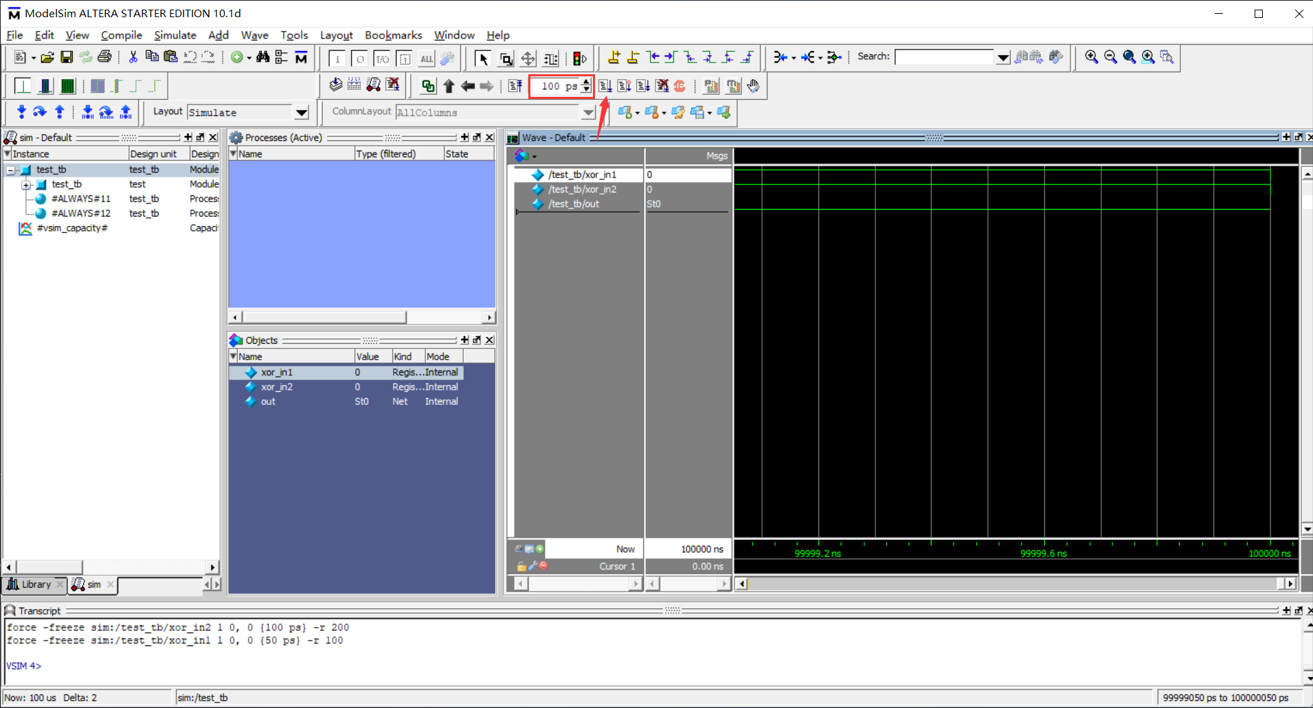Select the Zoom In magnifier tool
This screenshot has height=708, width=1313.
click(x=1092, y=58)
